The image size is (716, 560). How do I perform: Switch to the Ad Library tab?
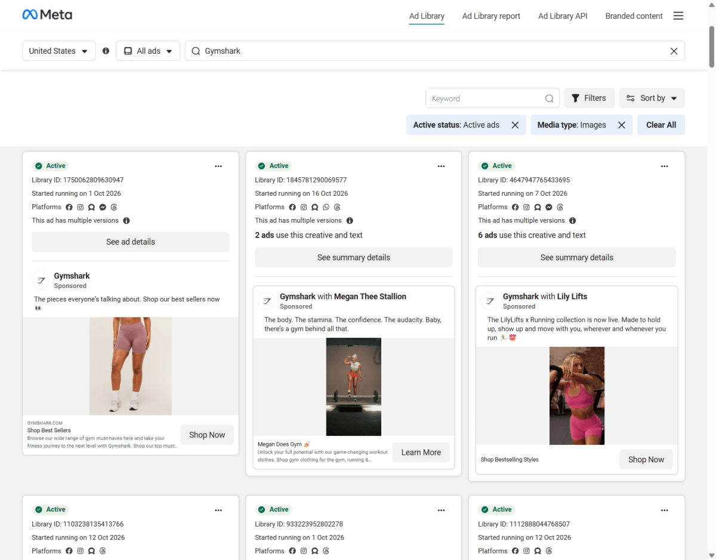click(427, 16)
